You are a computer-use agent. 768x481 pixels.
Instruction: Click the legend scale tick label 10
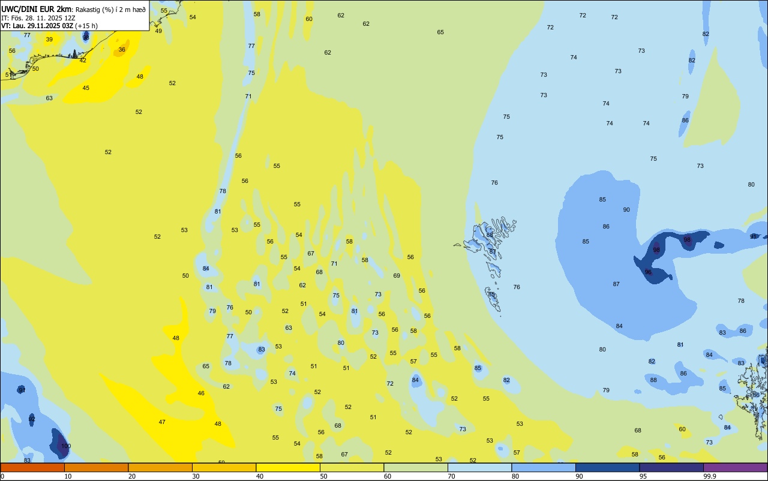coord(68,476)
